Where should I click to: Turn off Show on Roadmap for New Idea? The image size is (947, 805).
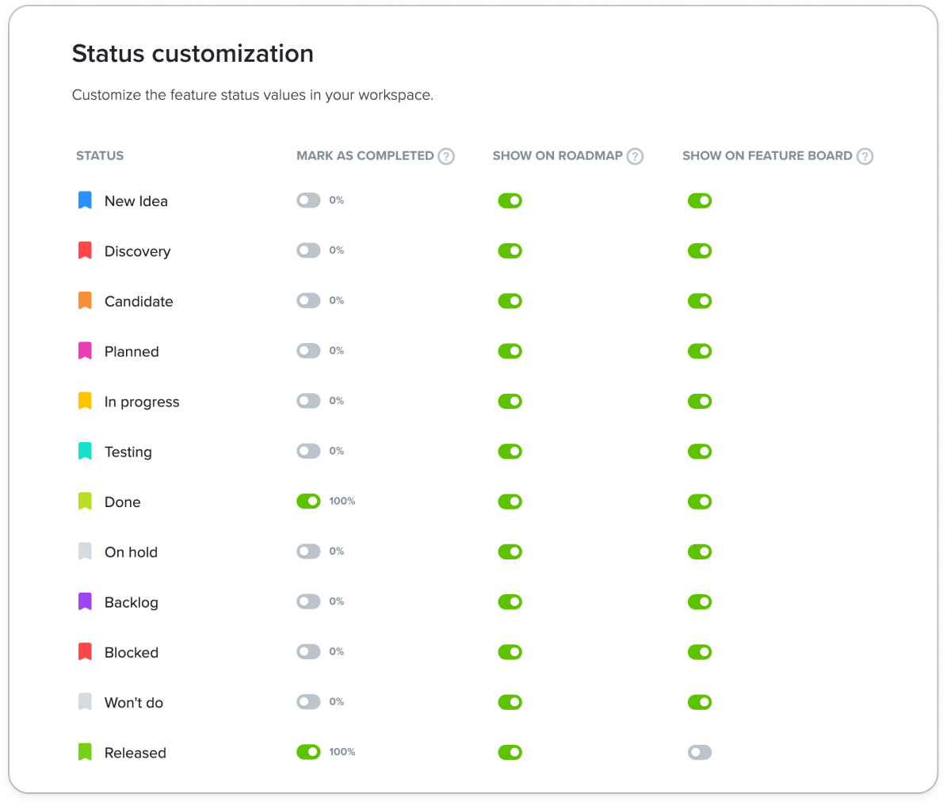510,200
